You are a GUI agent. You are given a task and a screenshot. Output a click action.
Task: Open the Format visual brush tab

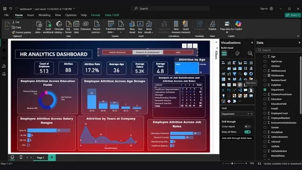[x=237, y=53]
